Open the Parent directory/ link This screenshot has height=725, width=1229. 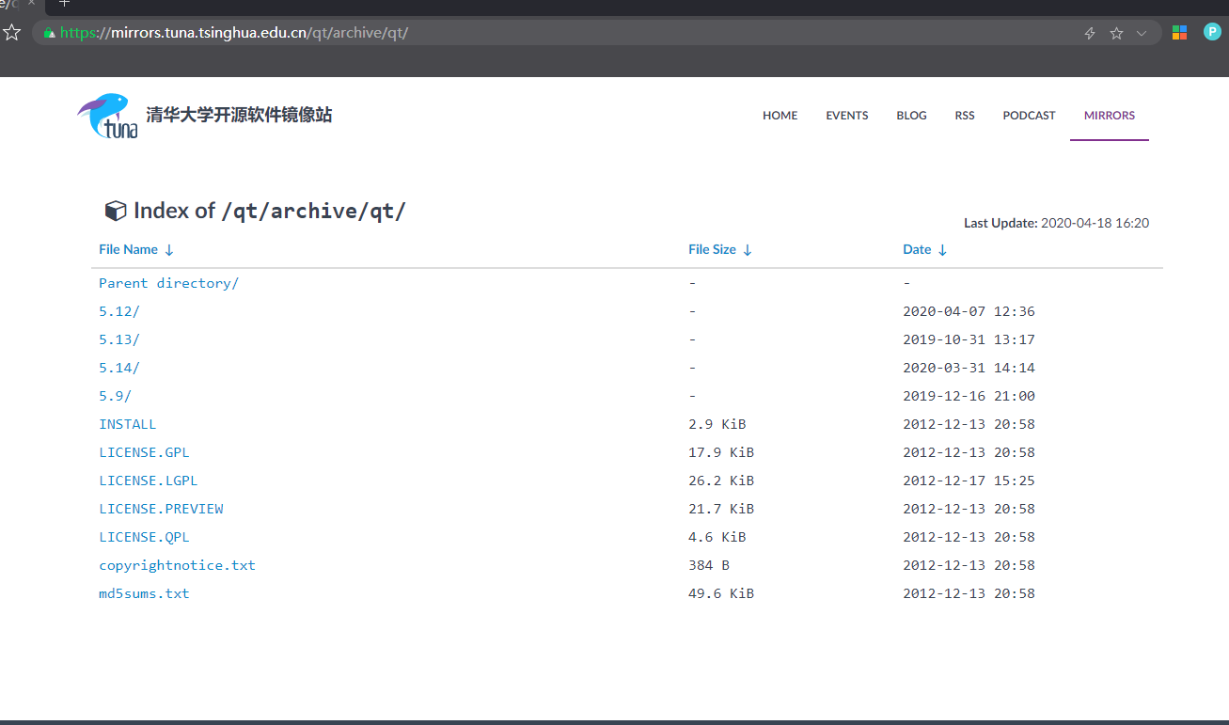tap(168, 283)
